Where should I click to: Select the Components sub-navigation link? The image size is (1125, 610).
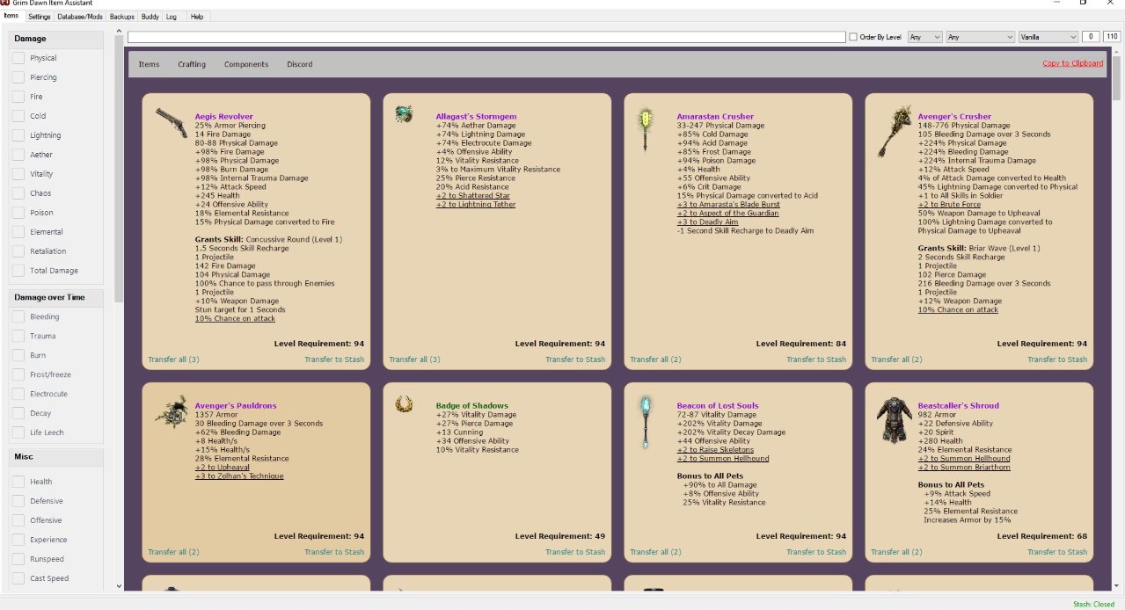(246, 64)
